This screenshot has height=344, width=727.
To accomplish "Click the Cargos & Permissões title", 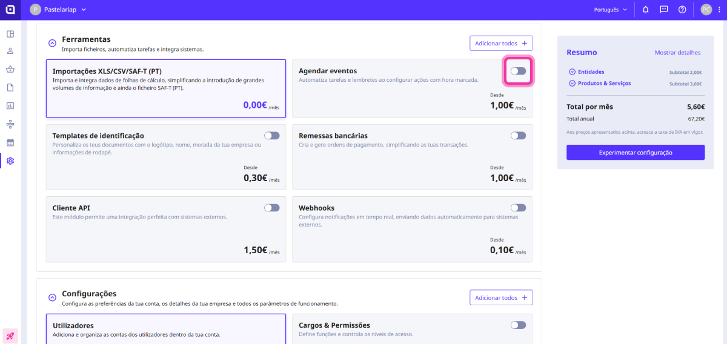I will pyautogui.click(x=334, y=325).
